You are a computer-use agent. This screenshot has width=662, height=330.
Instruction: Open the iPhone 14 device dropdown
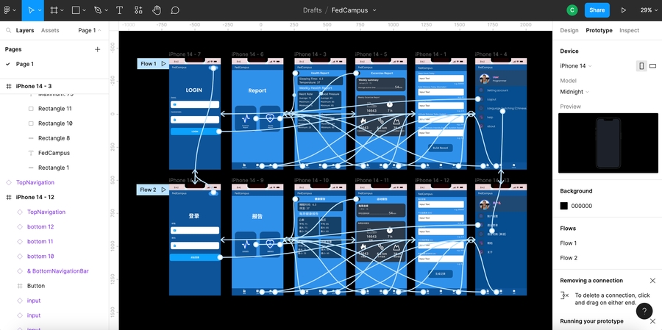576,66
